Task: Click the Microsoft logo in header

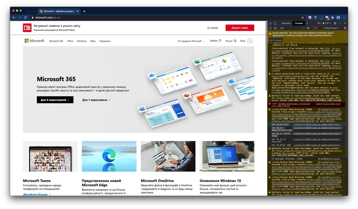Action: click(x=34, y=41)
